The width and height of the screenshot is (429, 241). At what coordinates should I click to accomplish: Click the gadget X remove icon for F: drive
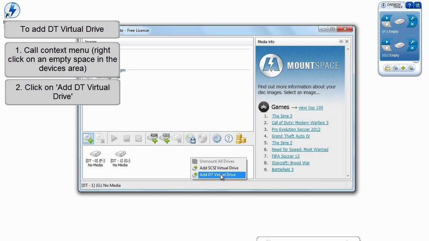[x=412, y=24]
